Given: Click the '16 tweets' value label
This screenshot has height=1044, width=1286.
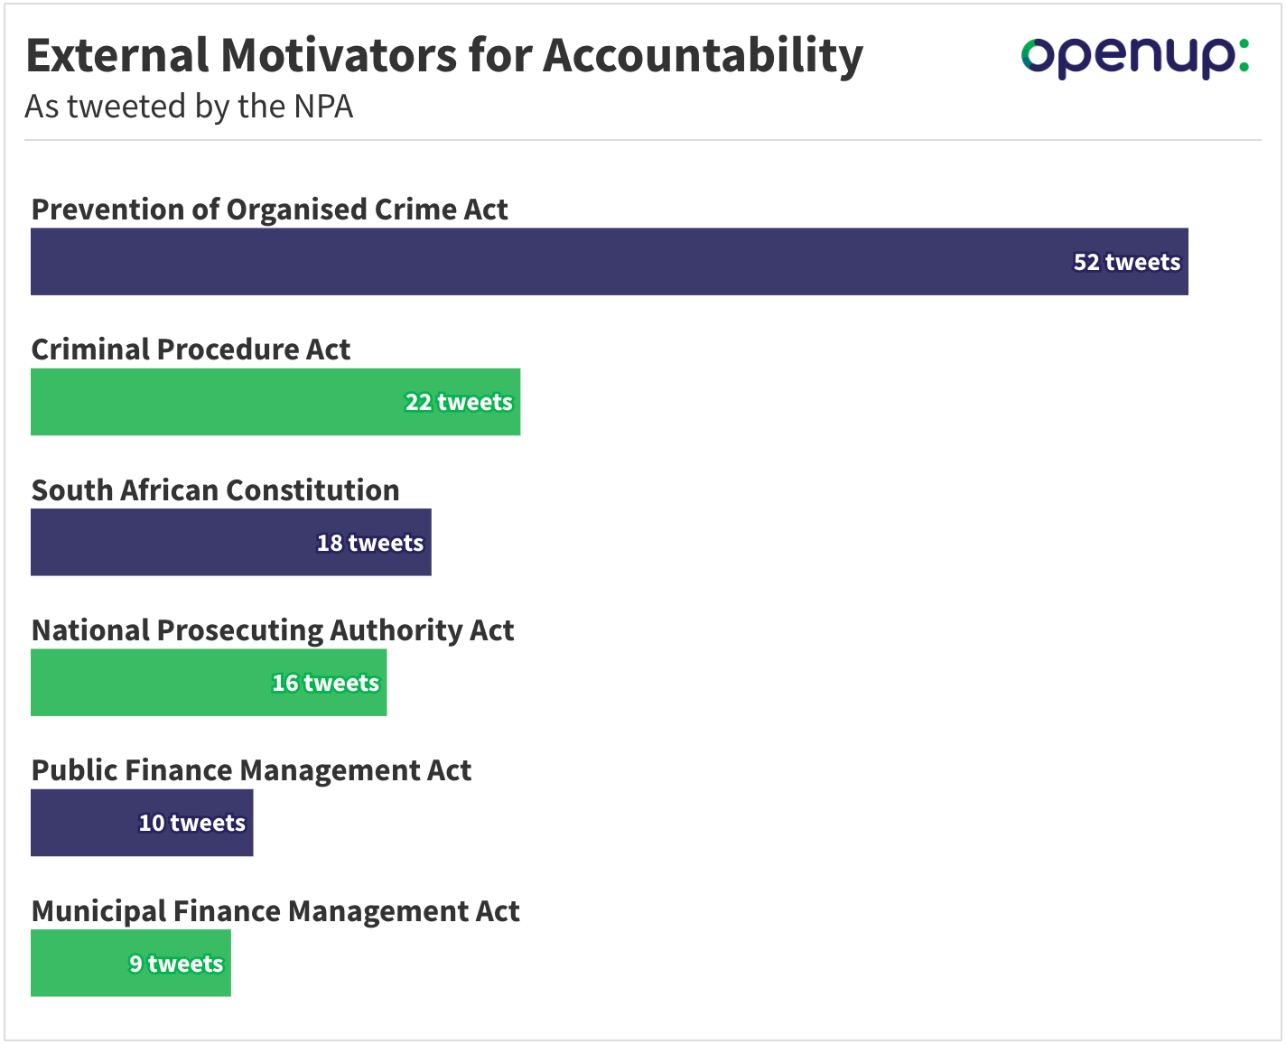Looking at the screenshot, I should (x=326, y=683).
